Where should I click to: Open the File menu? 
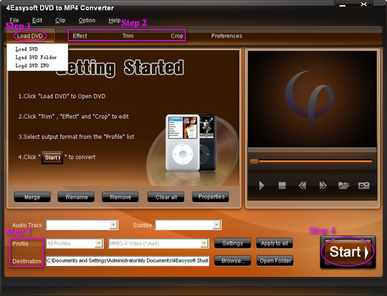pos(14,20)
